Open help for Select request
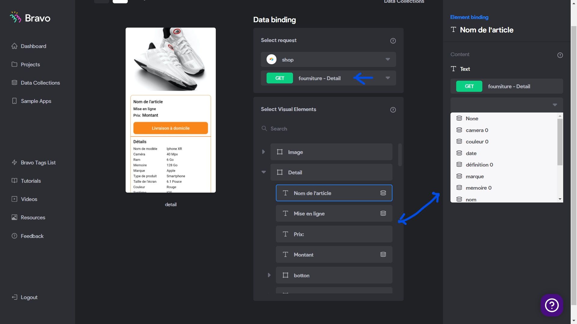 (393, 41)
